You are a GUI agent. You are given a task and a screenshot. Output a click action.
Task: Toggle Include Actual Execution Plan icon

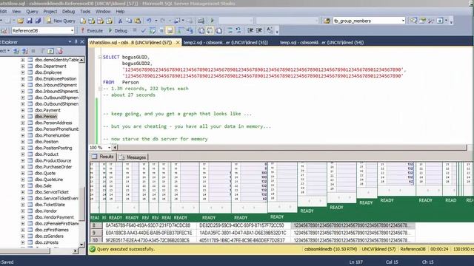pos(181,30)
